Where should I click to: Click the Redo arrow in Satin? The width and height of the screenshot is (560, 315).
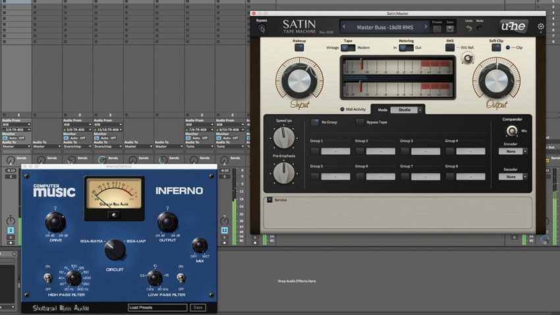click(x=479, y=28)
